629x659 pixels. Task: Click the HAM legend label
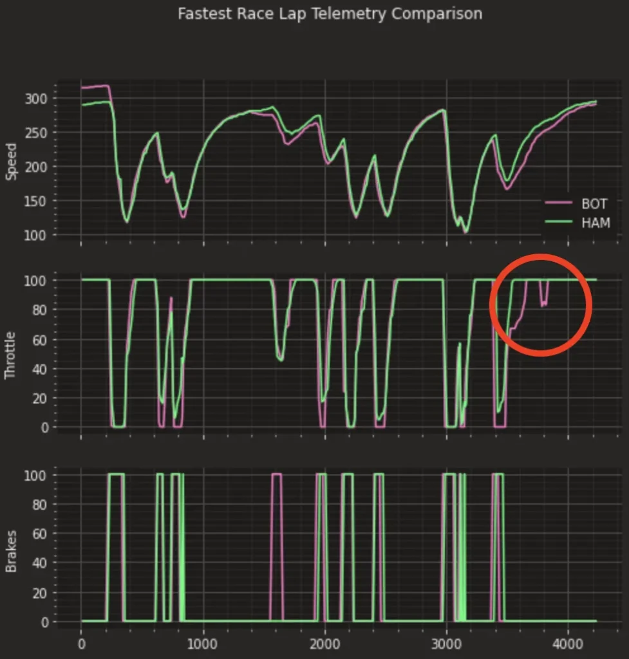(595, 223)
